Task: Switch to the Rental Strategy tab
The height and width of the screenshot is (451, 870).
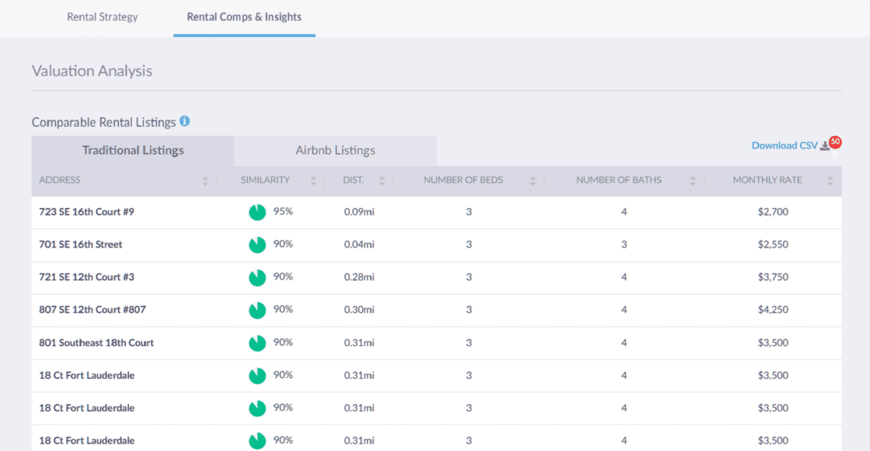Action: tap(103, 17)
